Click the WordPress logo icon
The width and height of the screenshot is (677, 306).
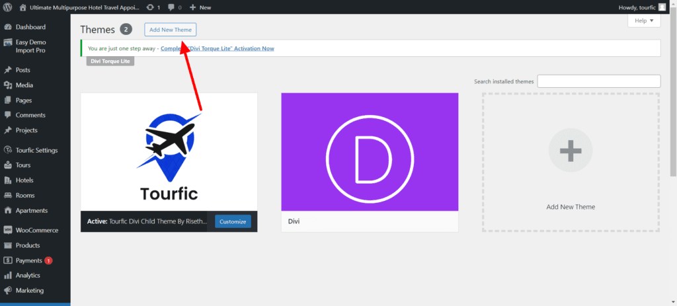(7, 7)
